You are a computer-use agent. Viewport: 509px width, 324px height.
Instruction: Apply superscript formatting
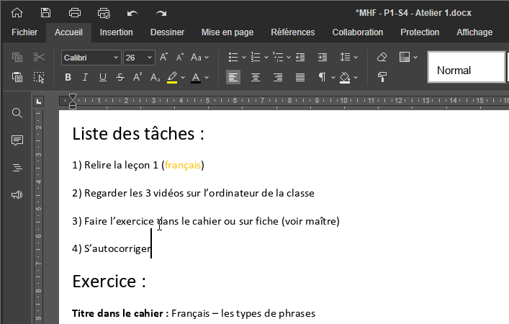(138, 77)
